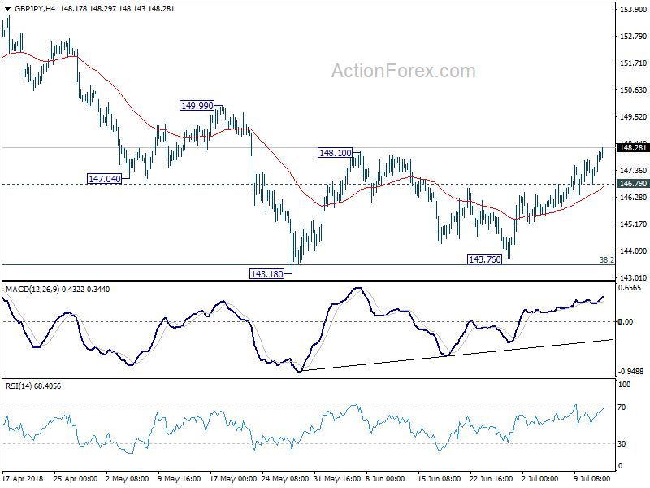Open the chart dropdown triangle beside GBPJPY,H4
Screen dimensions: 650x488
pyautogui.click(x=8, y=9)
